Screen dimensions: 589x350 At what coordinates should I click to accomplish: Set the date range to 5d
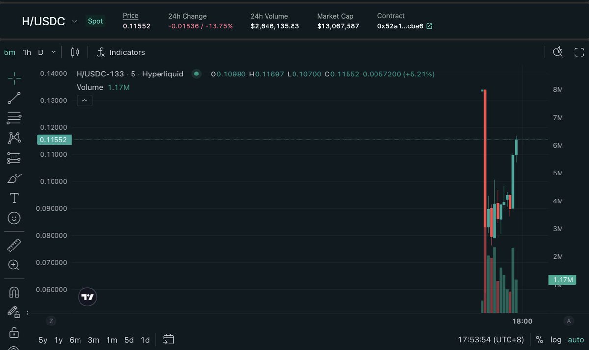click(x=129, y=340)
